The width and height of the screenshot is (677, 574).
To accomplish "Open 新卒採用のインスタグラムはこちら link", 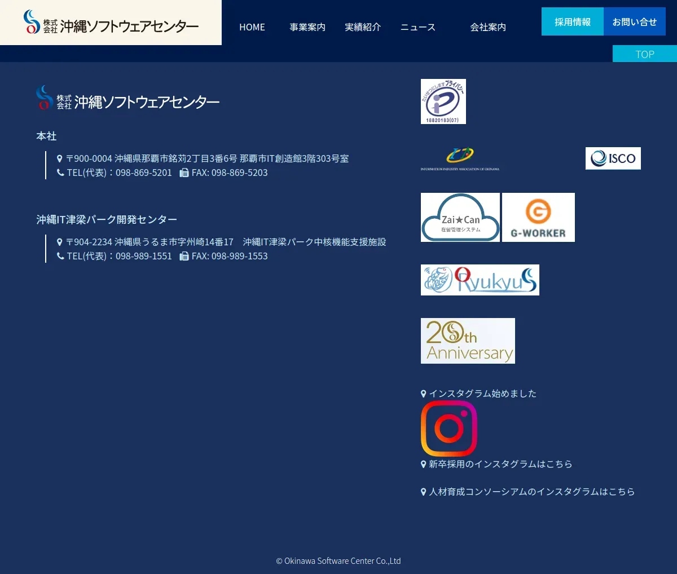I will 500,464.
